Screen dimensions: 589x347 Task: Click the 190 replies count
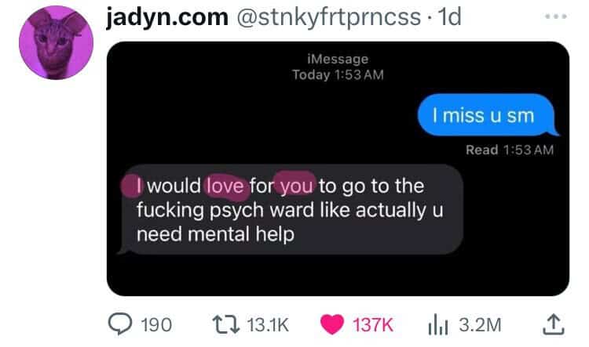point(156,325)
